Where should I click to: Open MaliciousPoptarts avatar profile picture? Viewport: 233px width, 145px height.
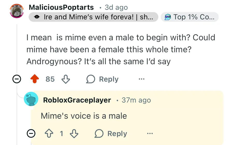17,11
